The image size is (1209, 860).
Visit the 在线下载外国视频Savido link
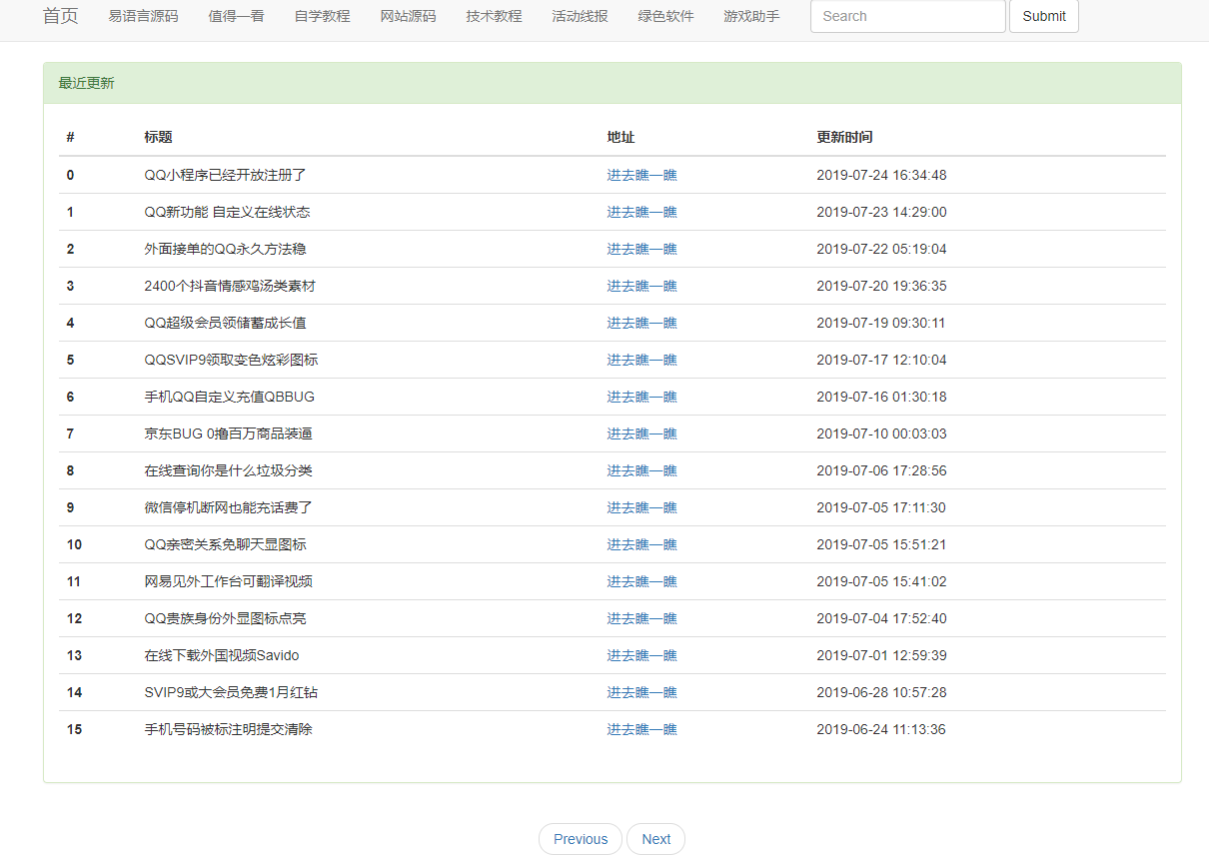pyautogui.click(x=641, y=655)
